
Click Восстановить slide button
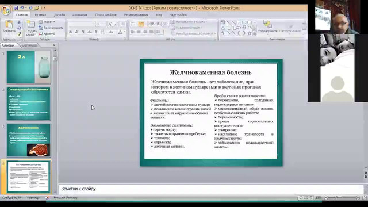51,28
